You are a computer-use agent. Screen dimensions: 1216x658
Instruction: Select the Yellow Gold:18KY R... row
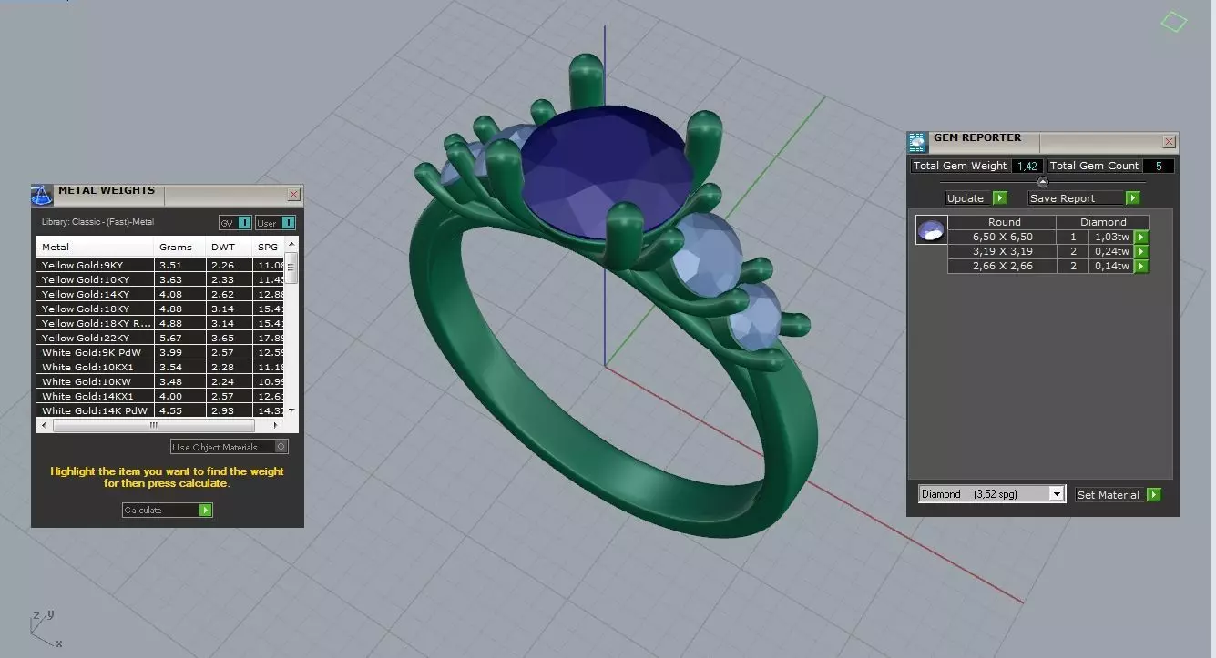(x=161, y=324)
